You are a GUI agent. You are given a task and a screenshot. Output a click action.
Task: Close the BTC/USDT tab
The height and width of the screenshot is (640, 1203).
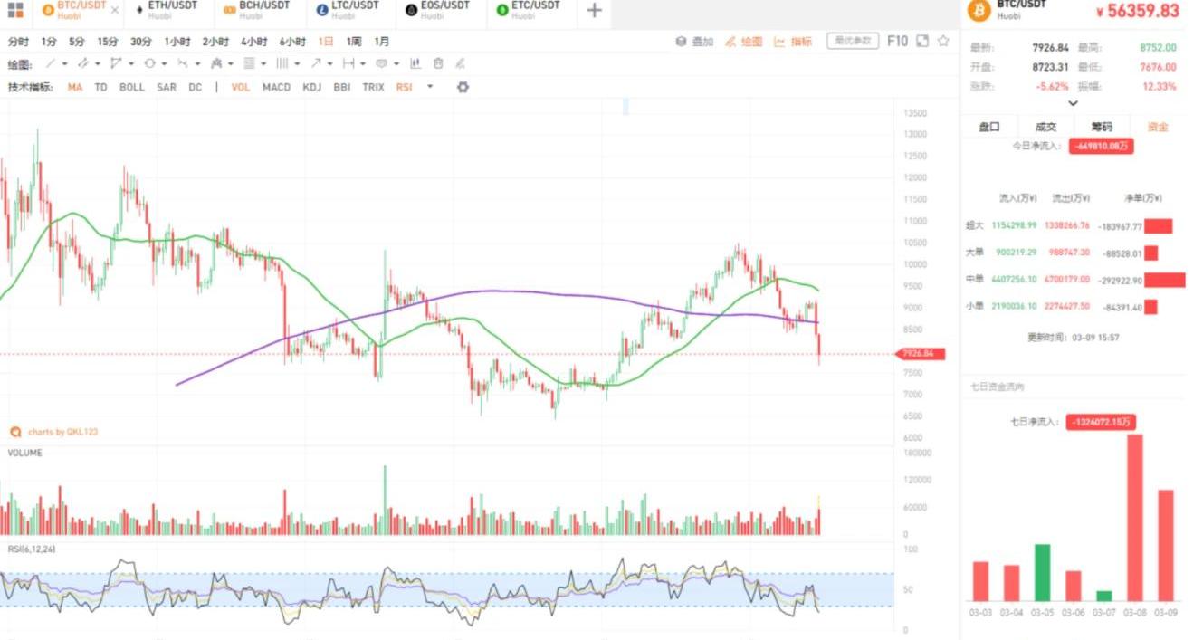click(114, 11)
